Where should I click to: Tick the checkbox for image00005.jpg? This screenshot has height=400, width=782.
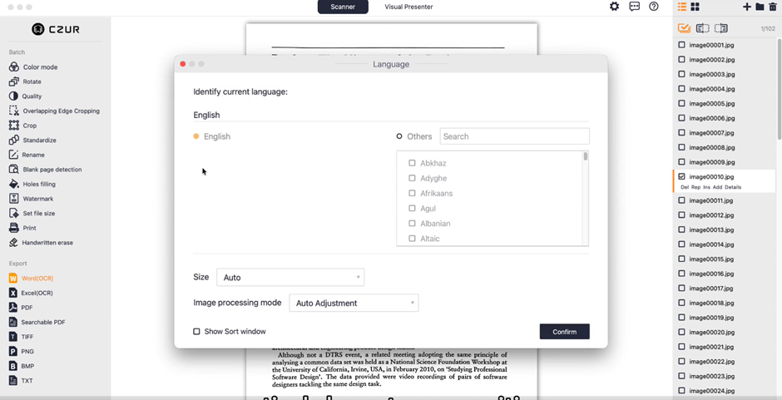(682, 104)
